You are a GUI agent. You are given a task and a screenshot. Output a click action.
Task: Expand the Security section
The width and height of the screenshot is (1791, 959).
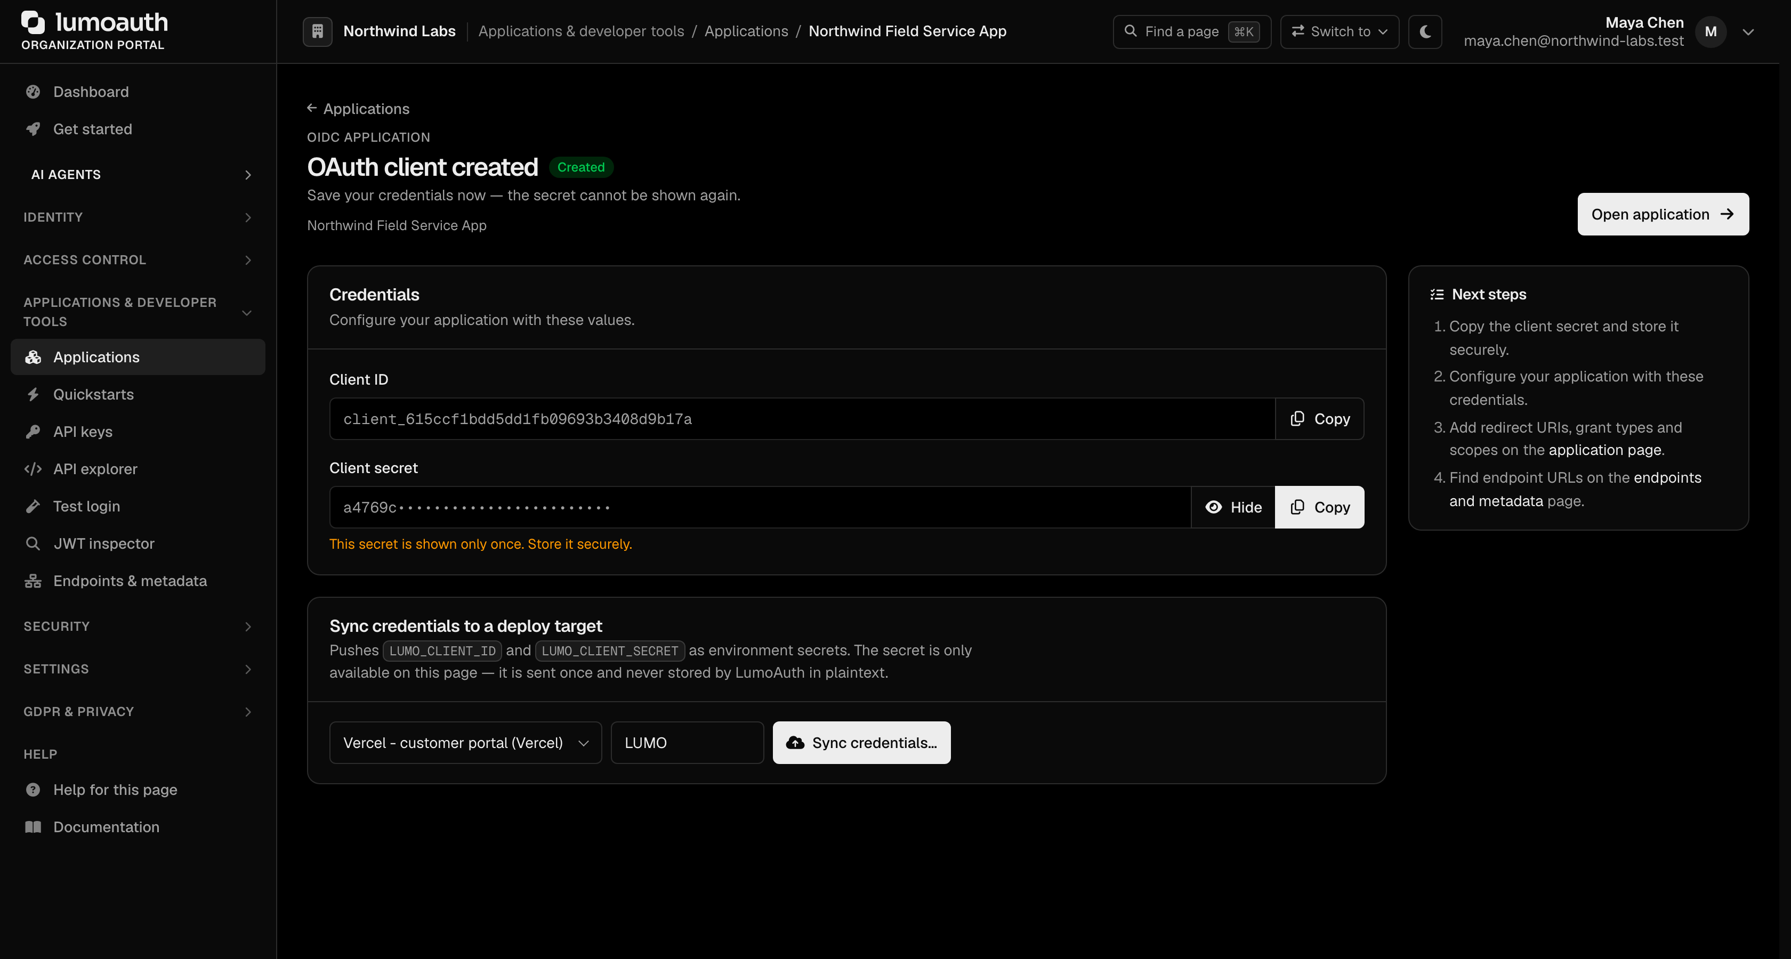point(138,627)
